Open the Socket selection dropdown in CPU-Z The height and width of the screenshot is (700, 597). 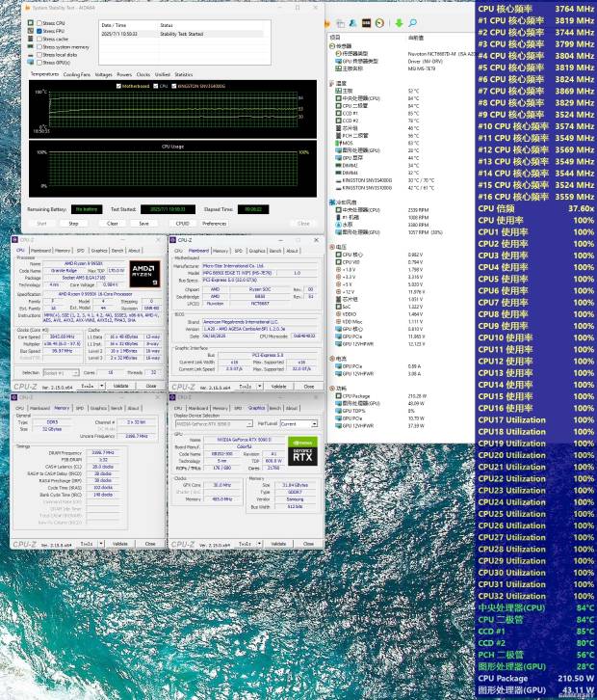(x=61, y=372)
